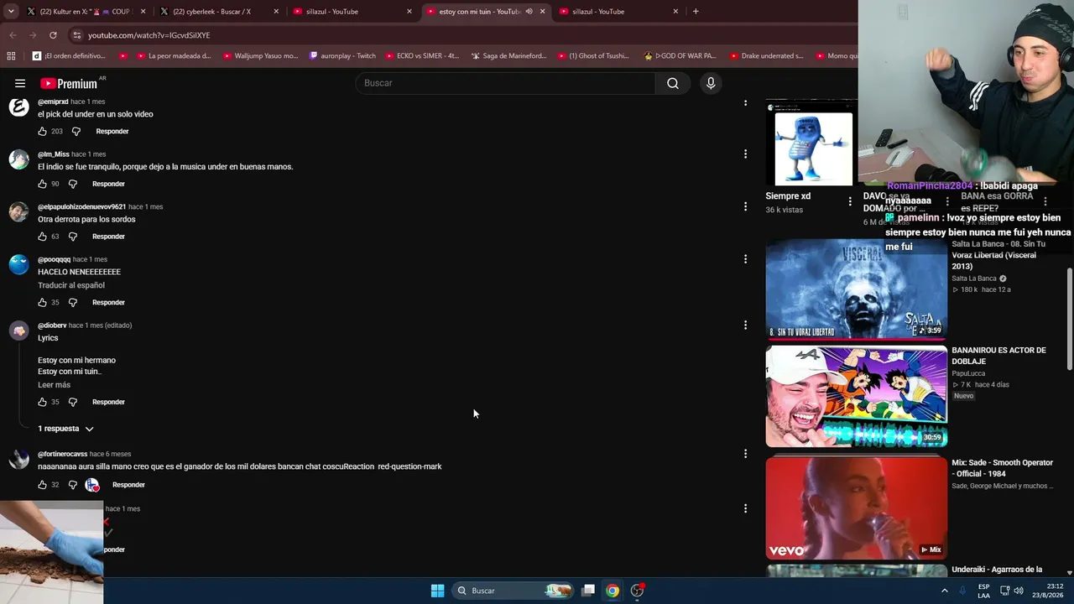Go to YouTube Premium home logo
The height and width of the screenshot is (604, 1074).
[x=69, y=83]
